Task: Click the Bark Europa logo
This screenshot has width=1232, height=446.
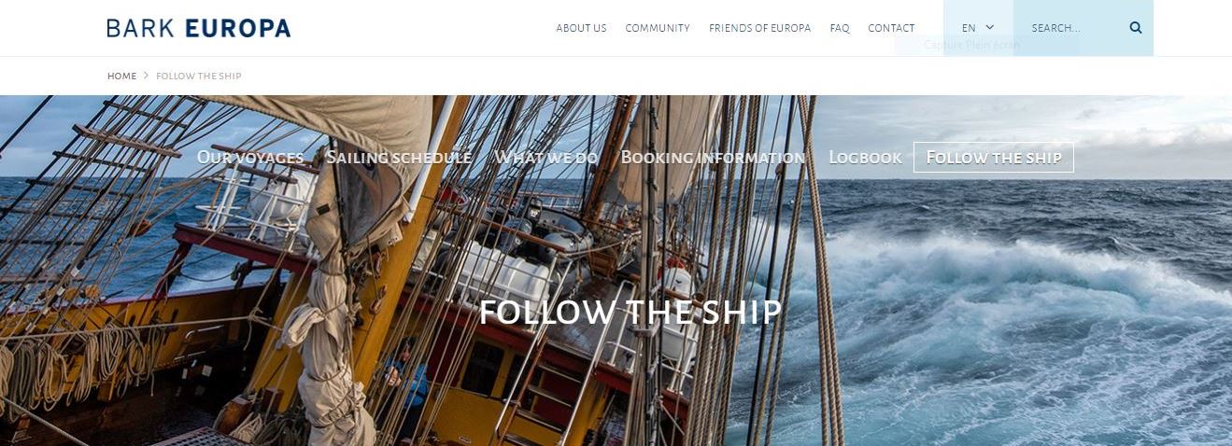Action: click(199, 28)
